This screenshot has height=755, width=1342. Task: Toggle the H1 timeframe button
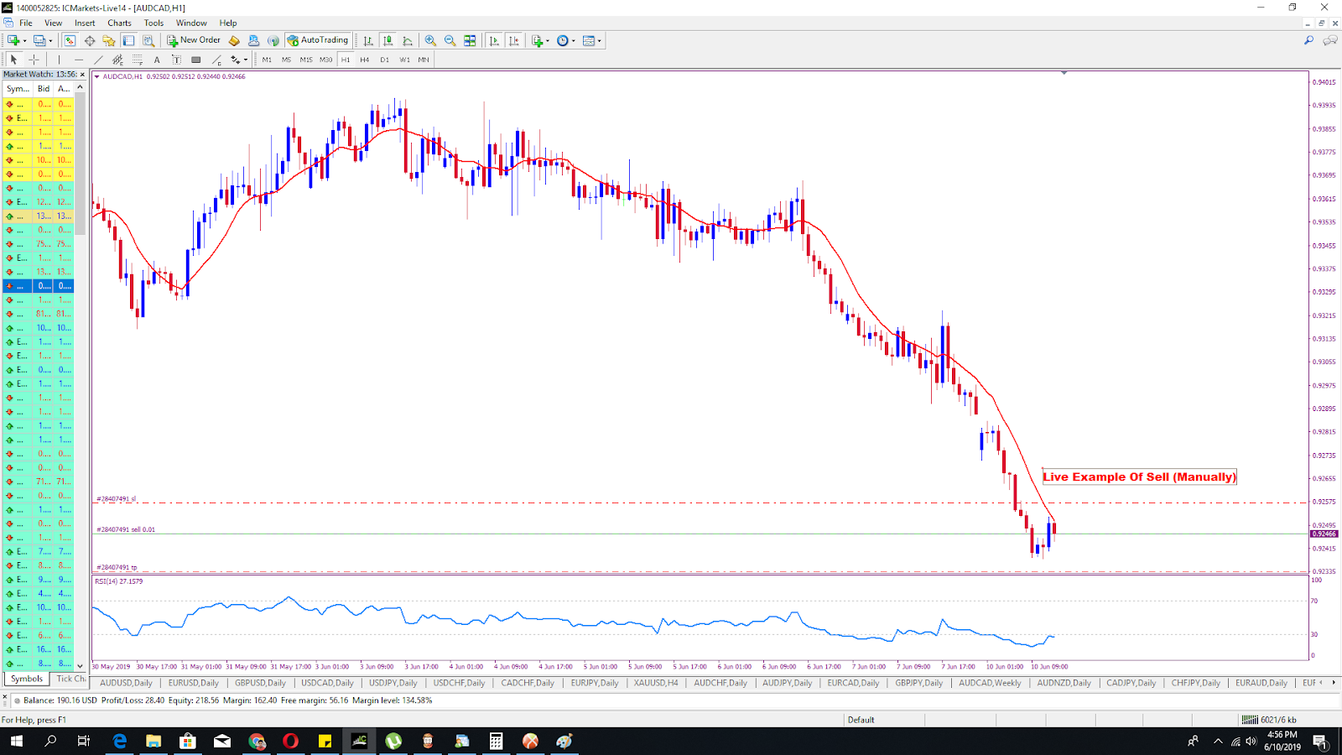(346, 60)
